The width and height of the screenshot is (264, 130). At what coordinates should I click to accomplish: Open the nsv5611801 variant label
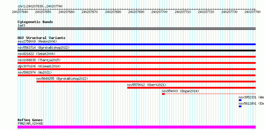click(x=251, y=103)
